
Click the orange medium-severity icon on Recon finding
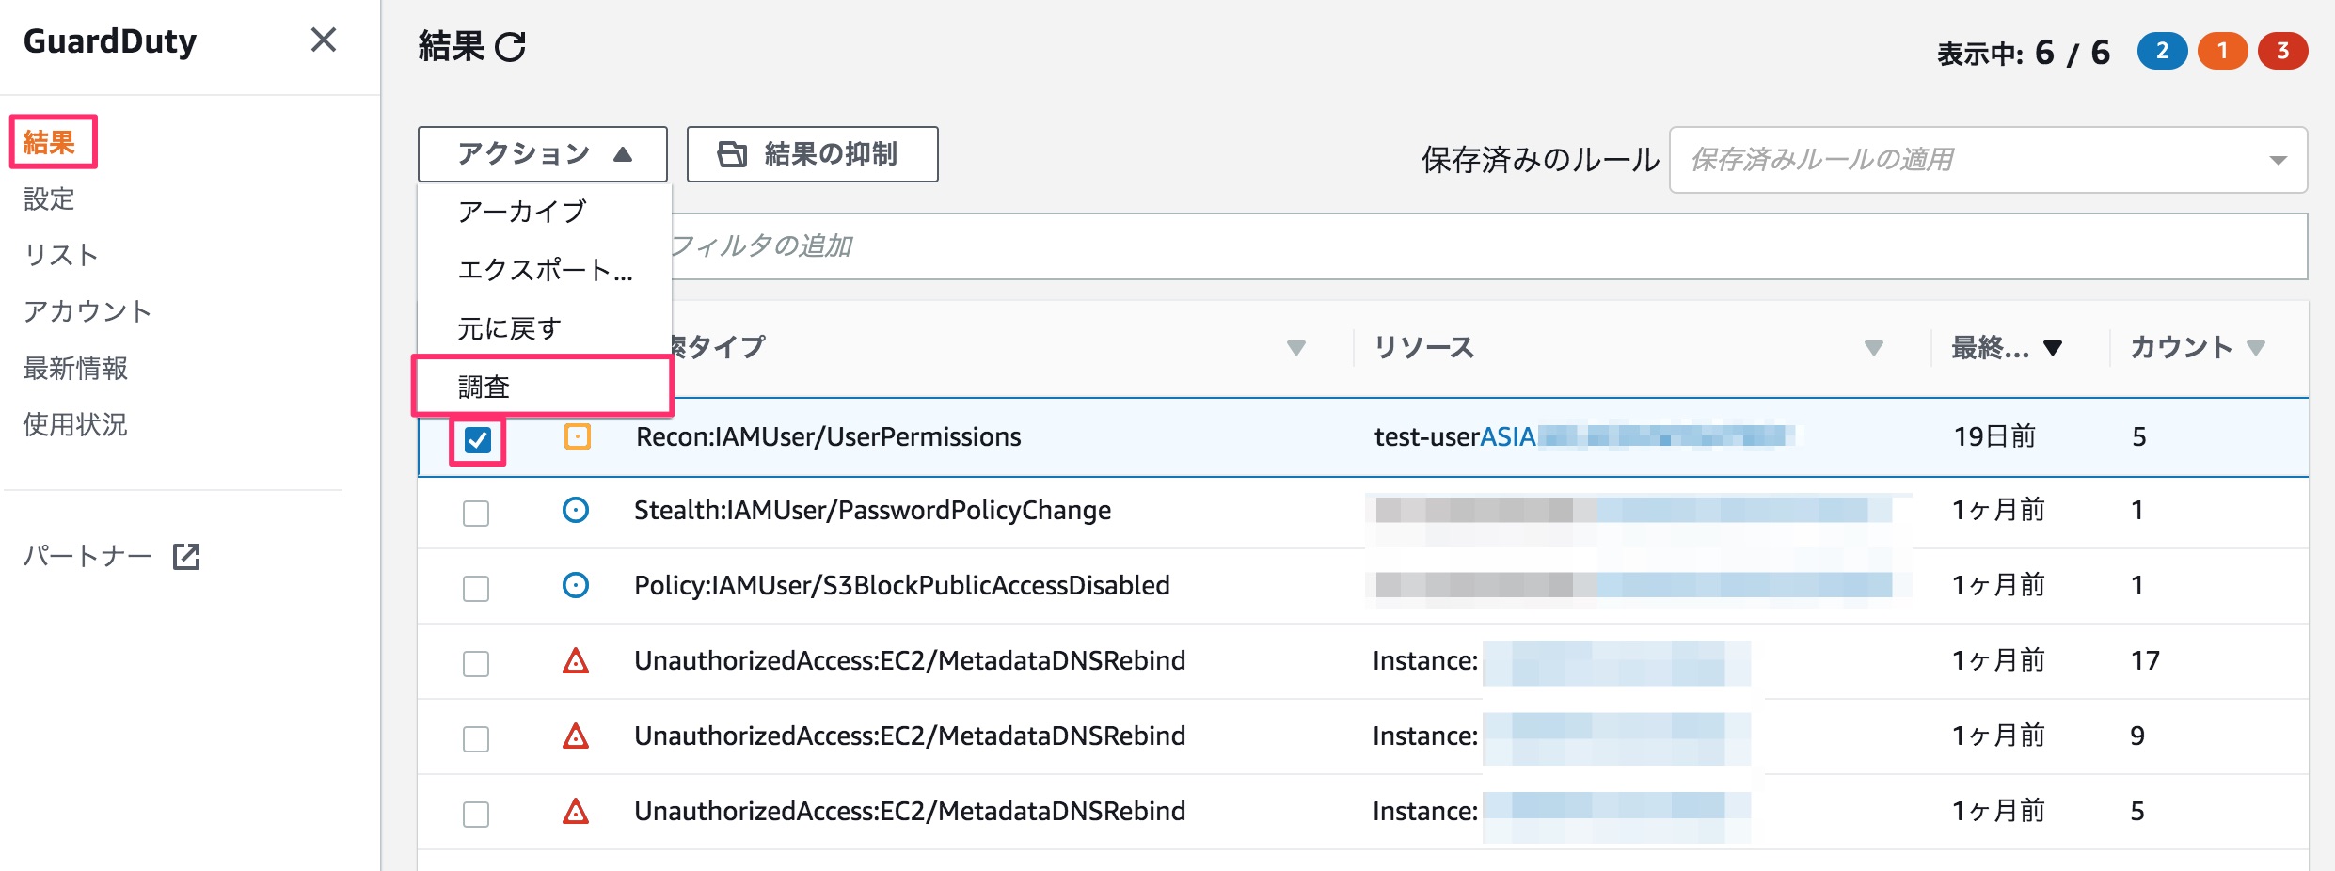575,436
